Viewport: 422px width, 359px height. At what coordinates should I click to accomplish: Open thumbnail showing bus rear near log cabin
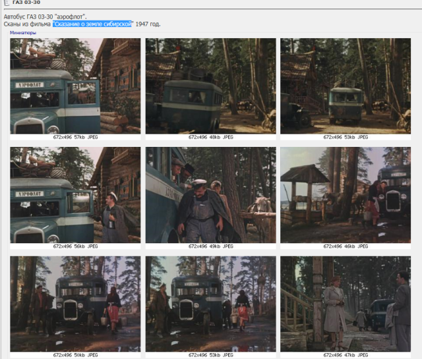210,86
